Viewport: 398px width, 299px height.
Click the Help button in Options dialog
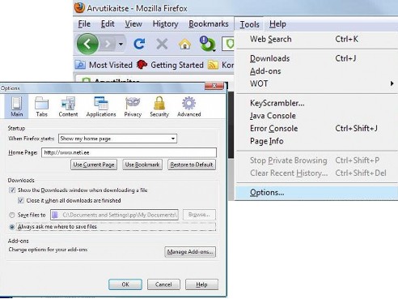(201, 284)
